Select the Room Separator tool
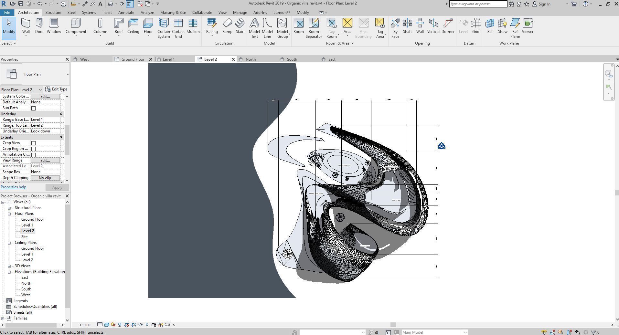Screen dimensions: 619x335 [x=314, y=28]
